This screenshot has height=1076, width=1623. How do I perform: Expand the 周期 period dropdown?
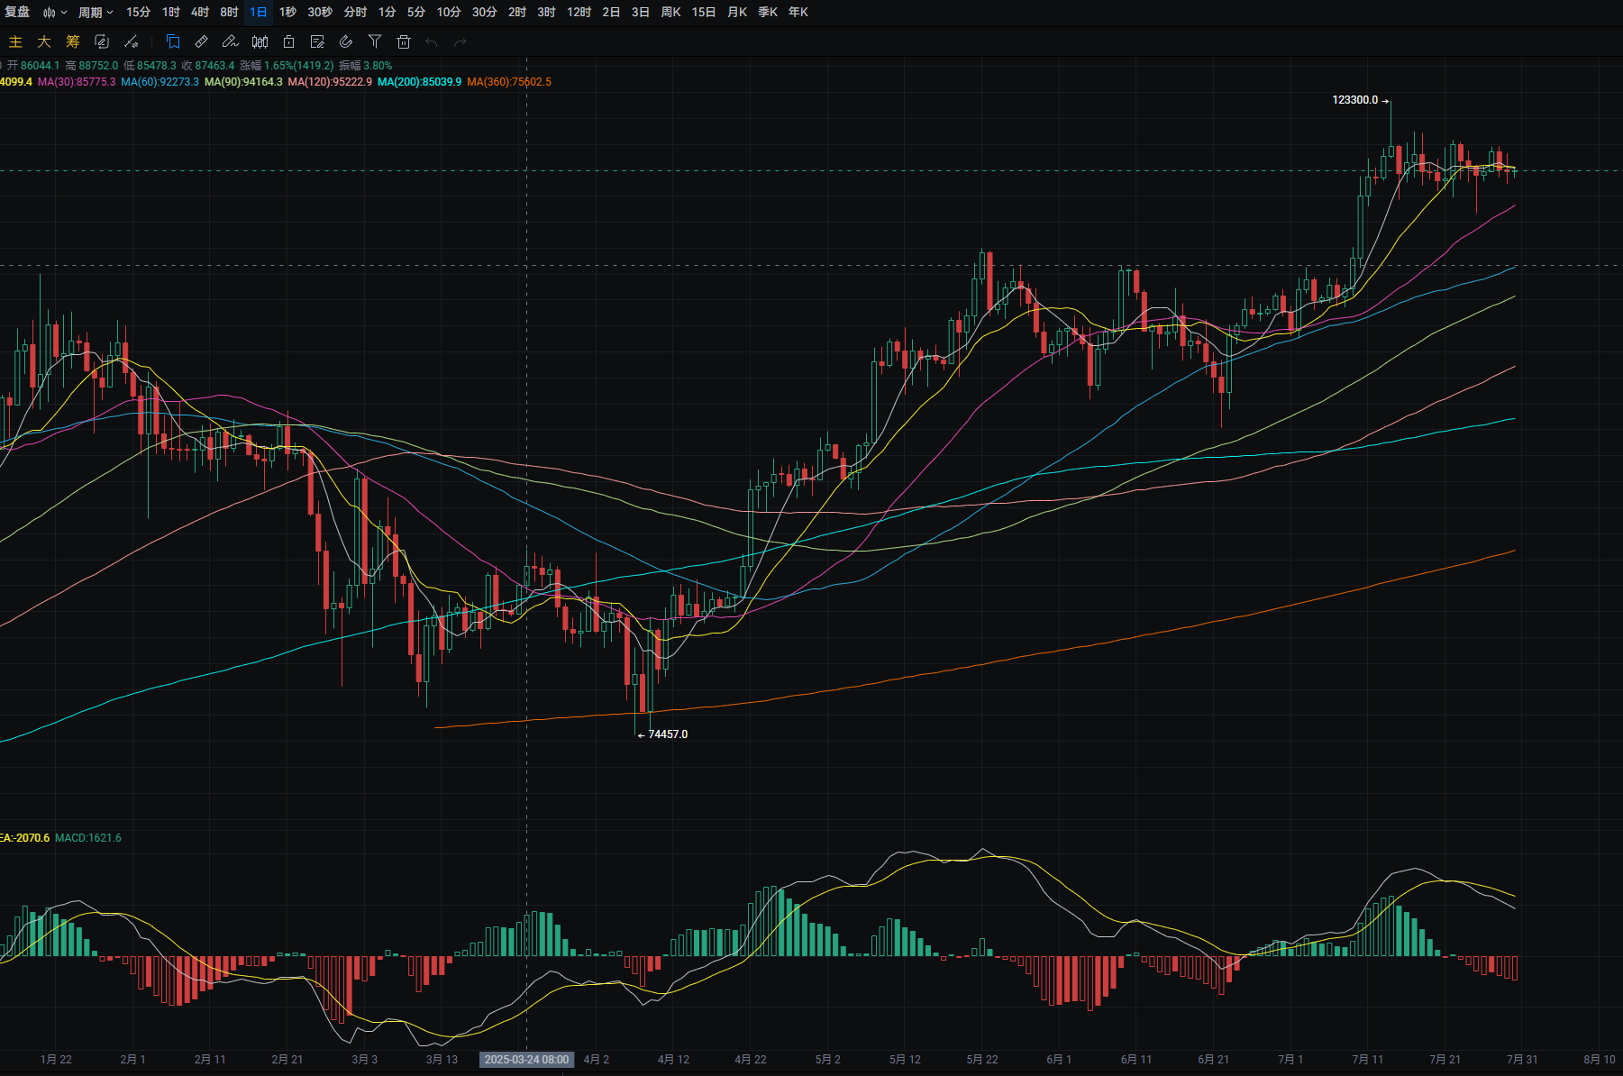coord(96,13)
